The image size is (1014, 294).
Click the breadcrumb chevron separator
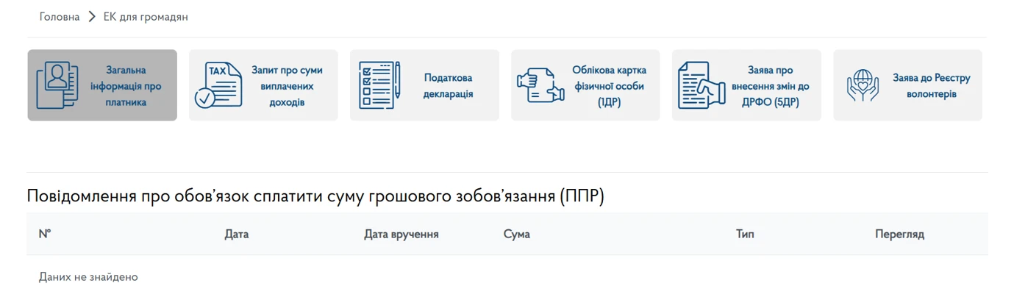click(92, 17)
